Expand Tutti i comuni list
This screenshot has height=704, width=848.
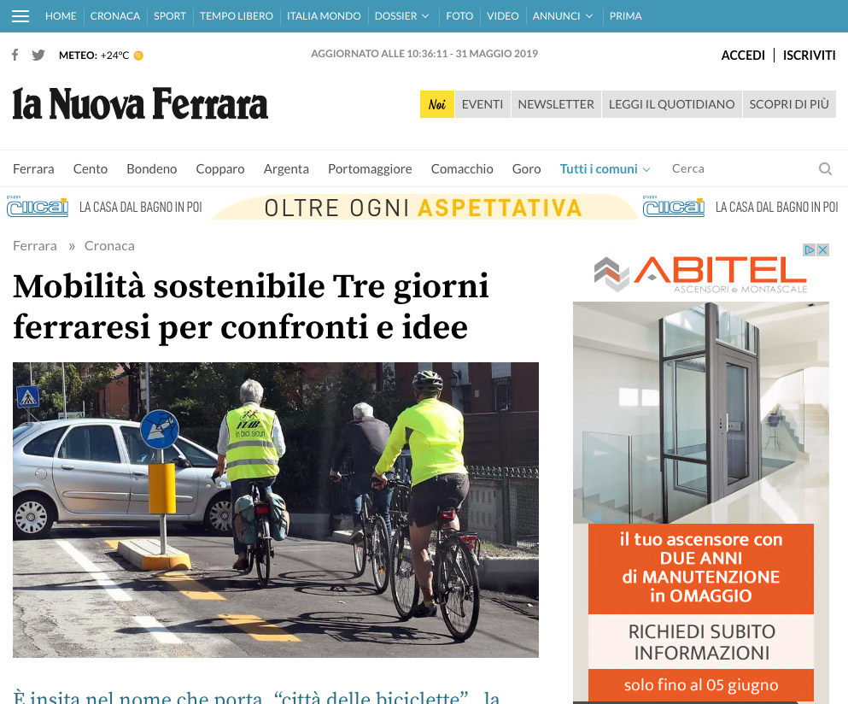[605, 169]
